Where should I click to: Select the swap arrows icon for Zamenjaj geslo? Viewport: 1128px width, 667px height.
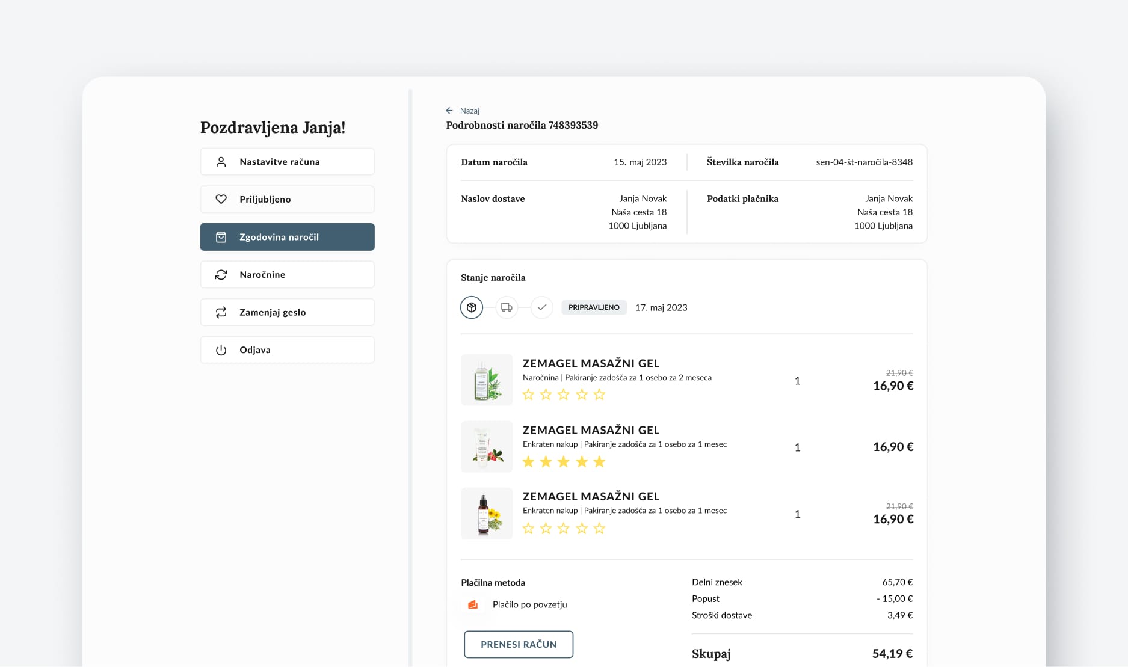click(221, 312)
